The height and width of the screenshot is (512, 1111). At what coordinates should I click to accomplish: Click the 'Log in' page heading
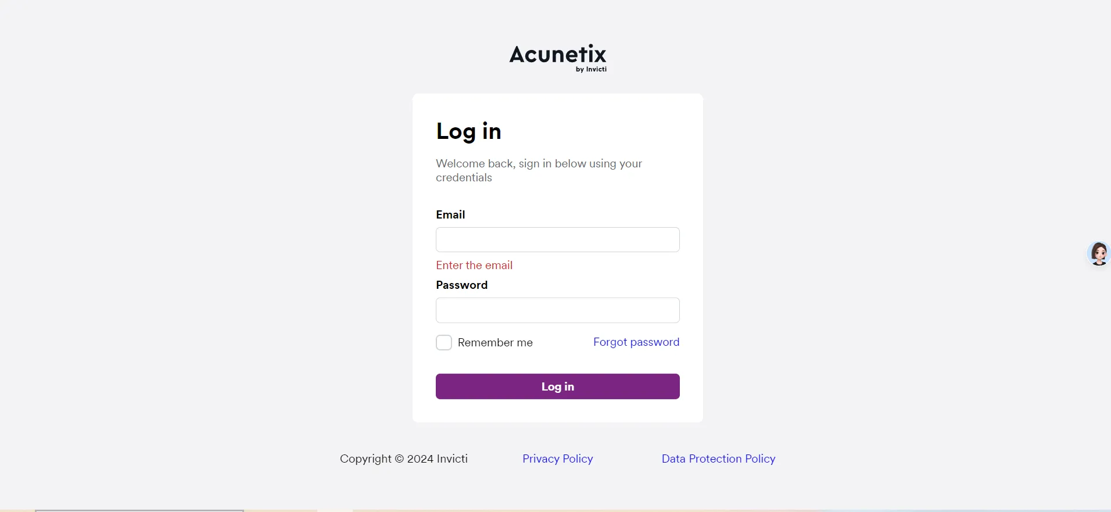click(468, 131)
